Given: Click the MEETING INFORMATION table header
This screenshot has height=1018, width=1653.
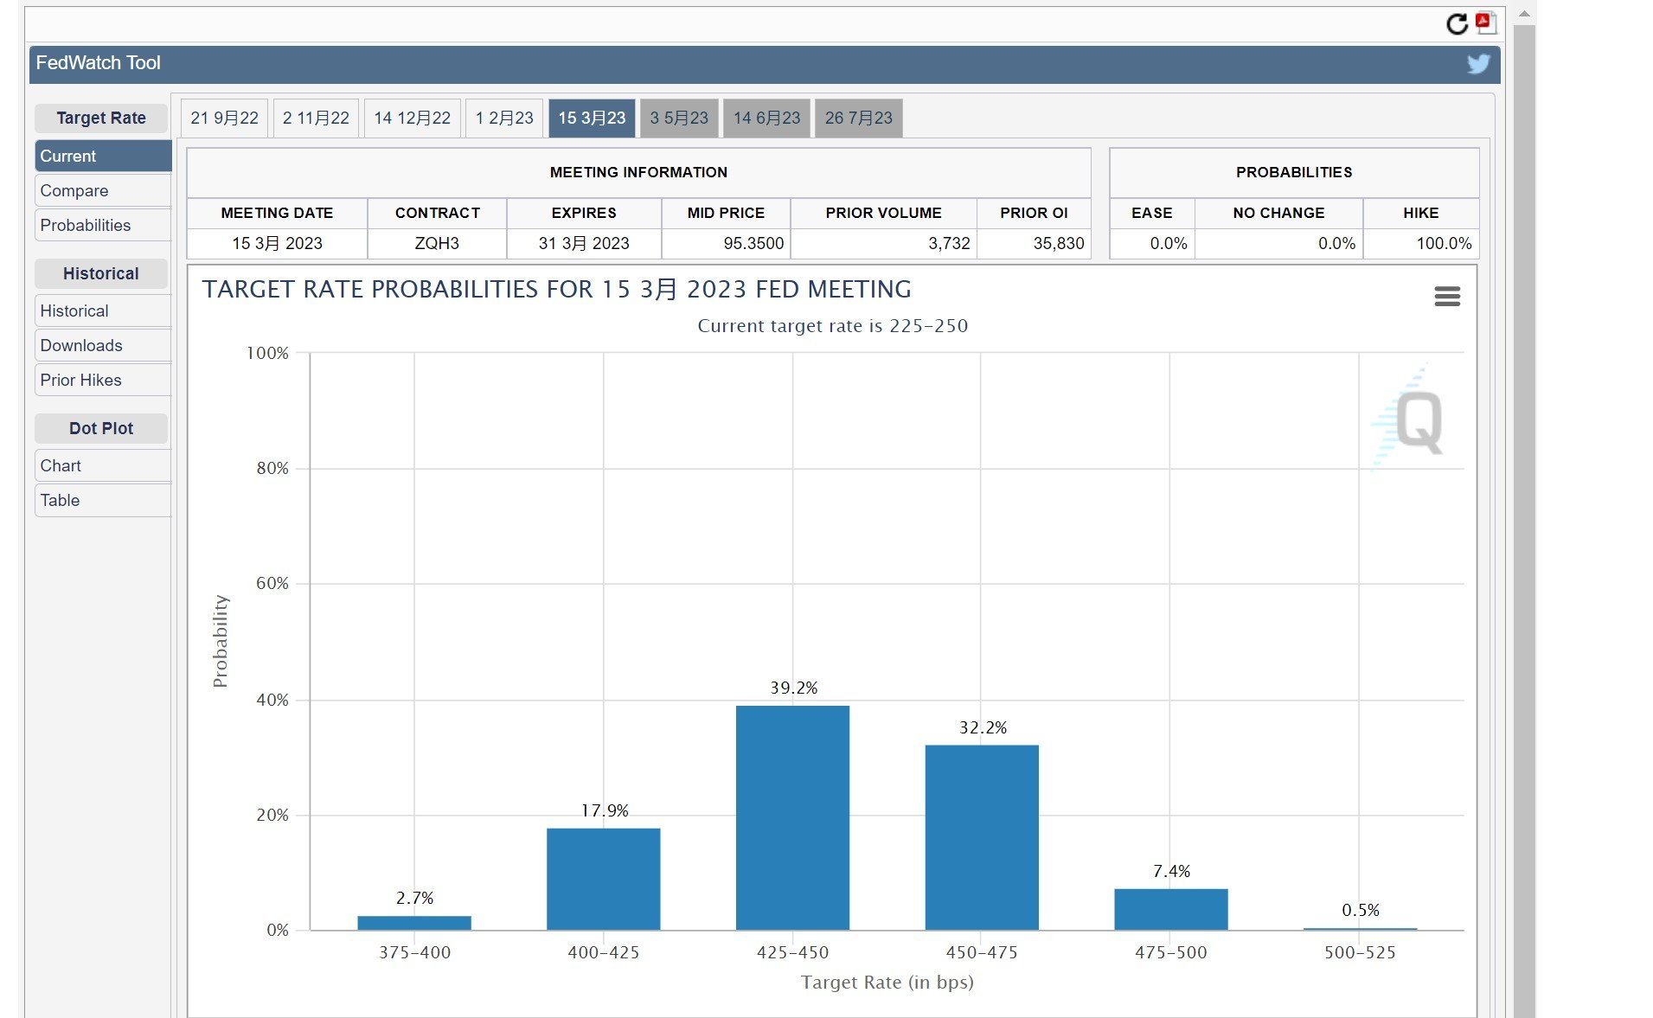Looking at the screenshot, I should tap(638, 173).
